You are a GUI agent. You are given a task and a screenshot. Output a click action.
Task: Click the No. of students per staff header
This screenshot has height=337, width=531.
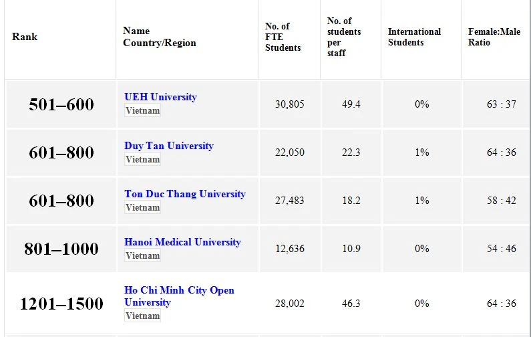343,37
